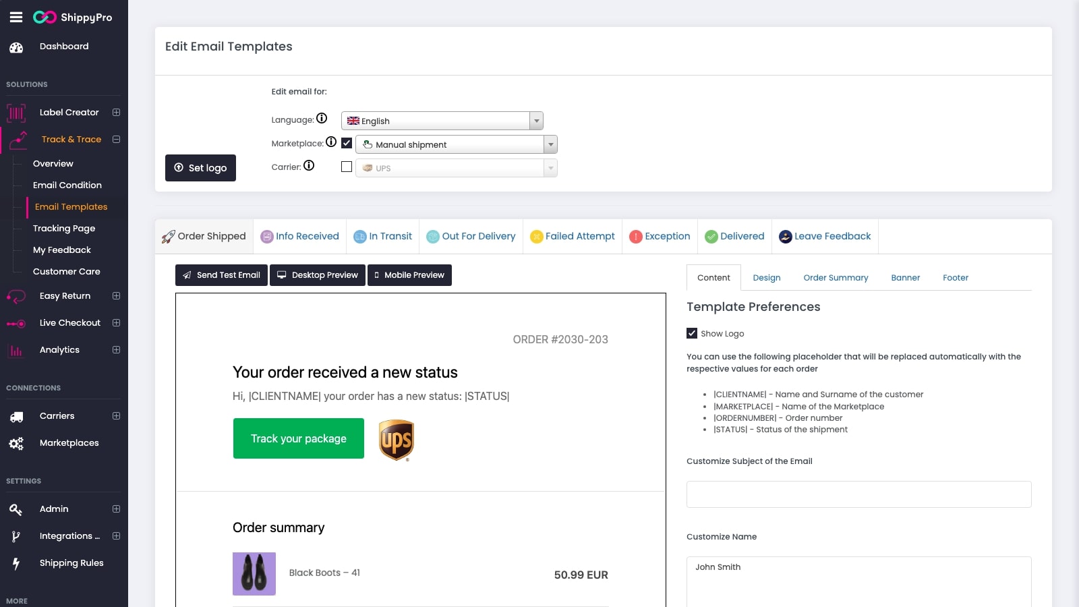The width and height of the screenshot is (1079, 607).
Task: Open Dashboard via its palette icon
Action: (x=16, y=47)
